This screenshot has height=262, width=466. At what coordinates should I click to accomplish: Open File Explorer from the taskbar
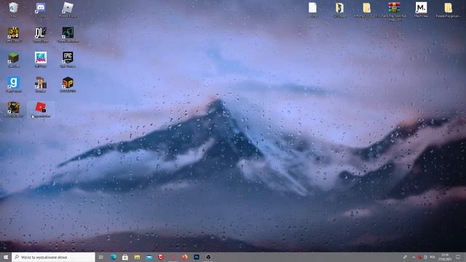(137, 257)
